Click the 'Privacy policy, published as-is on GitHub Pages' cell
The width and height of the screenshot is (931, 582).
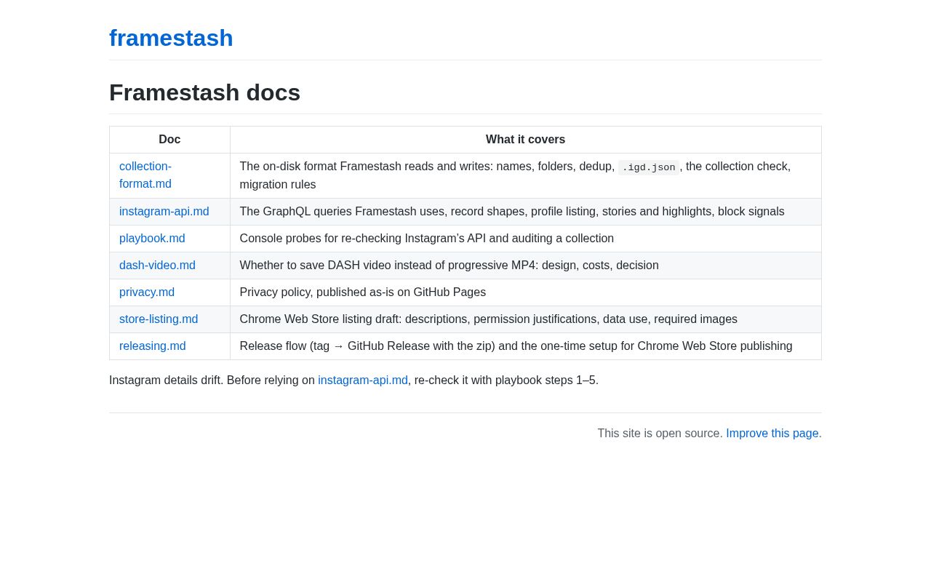coord(525,292)
